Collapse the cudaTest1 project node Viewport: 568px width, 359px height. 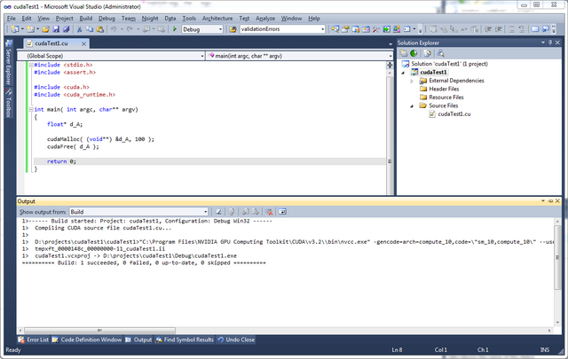tap(403, 73)
